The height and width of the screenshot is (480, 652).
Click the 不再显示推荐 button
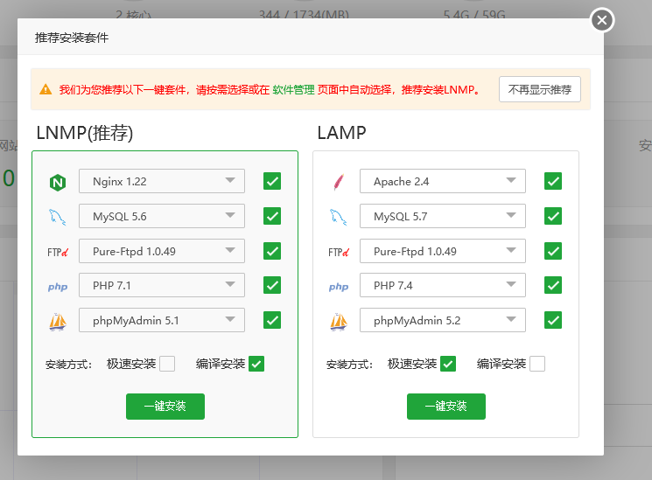coord(540,89)
